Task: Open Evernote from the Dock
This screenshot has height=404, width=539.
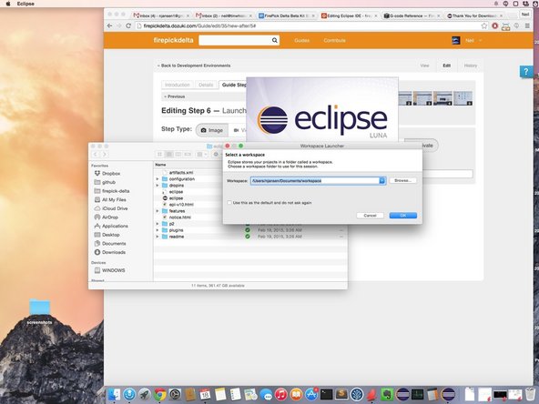Action: (x=387, y=394)
